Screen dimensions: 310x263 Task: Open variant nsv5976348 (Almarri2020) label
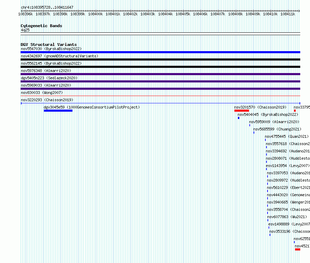tap(46, 71)
